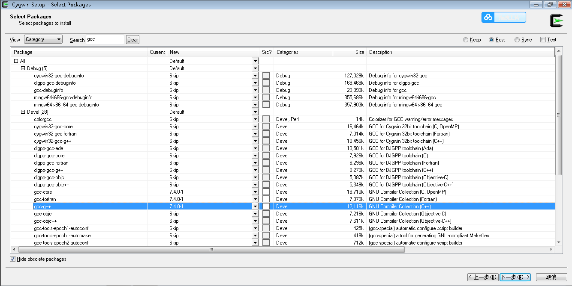This screenshot has width=572, height=286.
Task: Open the action dropdown for colorgcc
Action: 255,119
